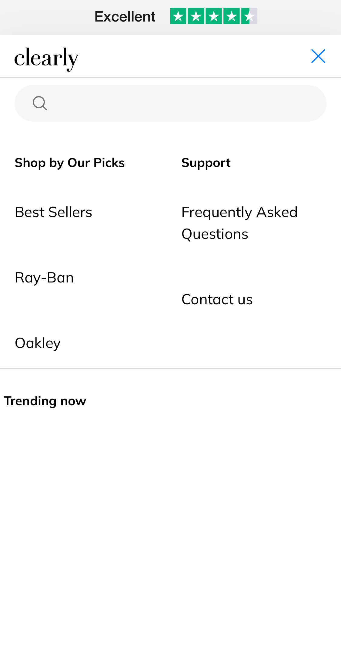This screenshot has height=648, width=341.
Task: Click the X icon to close the menu
Action: [x=318, y=56]
